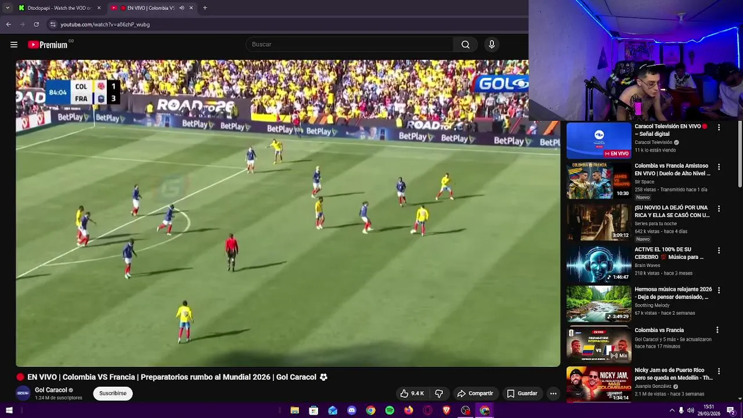Open options for Hermosa música relajante 2026
Screen dimensions: 743x418
click(719, 290)
